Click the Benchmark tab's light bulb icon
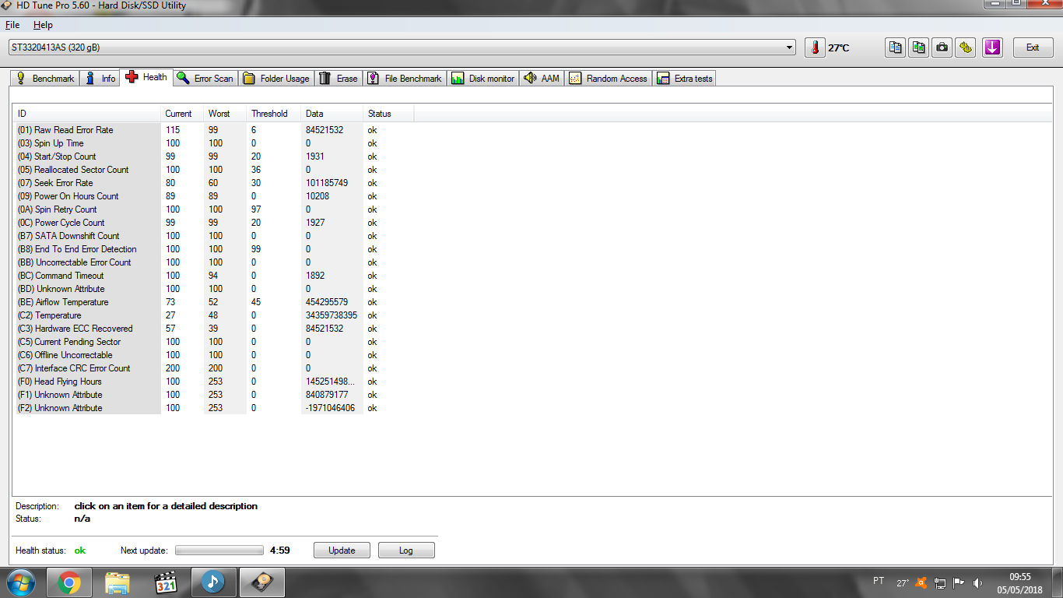1063x598 pixels. [21, 78]
